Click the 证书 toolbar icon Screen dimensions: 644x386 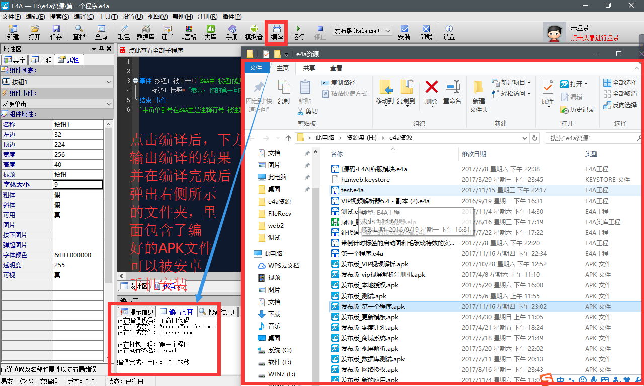[167, 32]
